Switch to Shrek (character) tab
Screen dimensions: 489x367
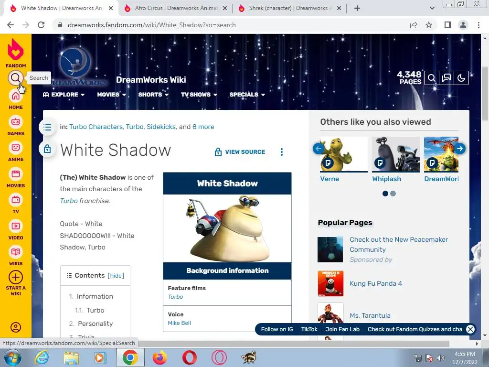coord(290,9)
